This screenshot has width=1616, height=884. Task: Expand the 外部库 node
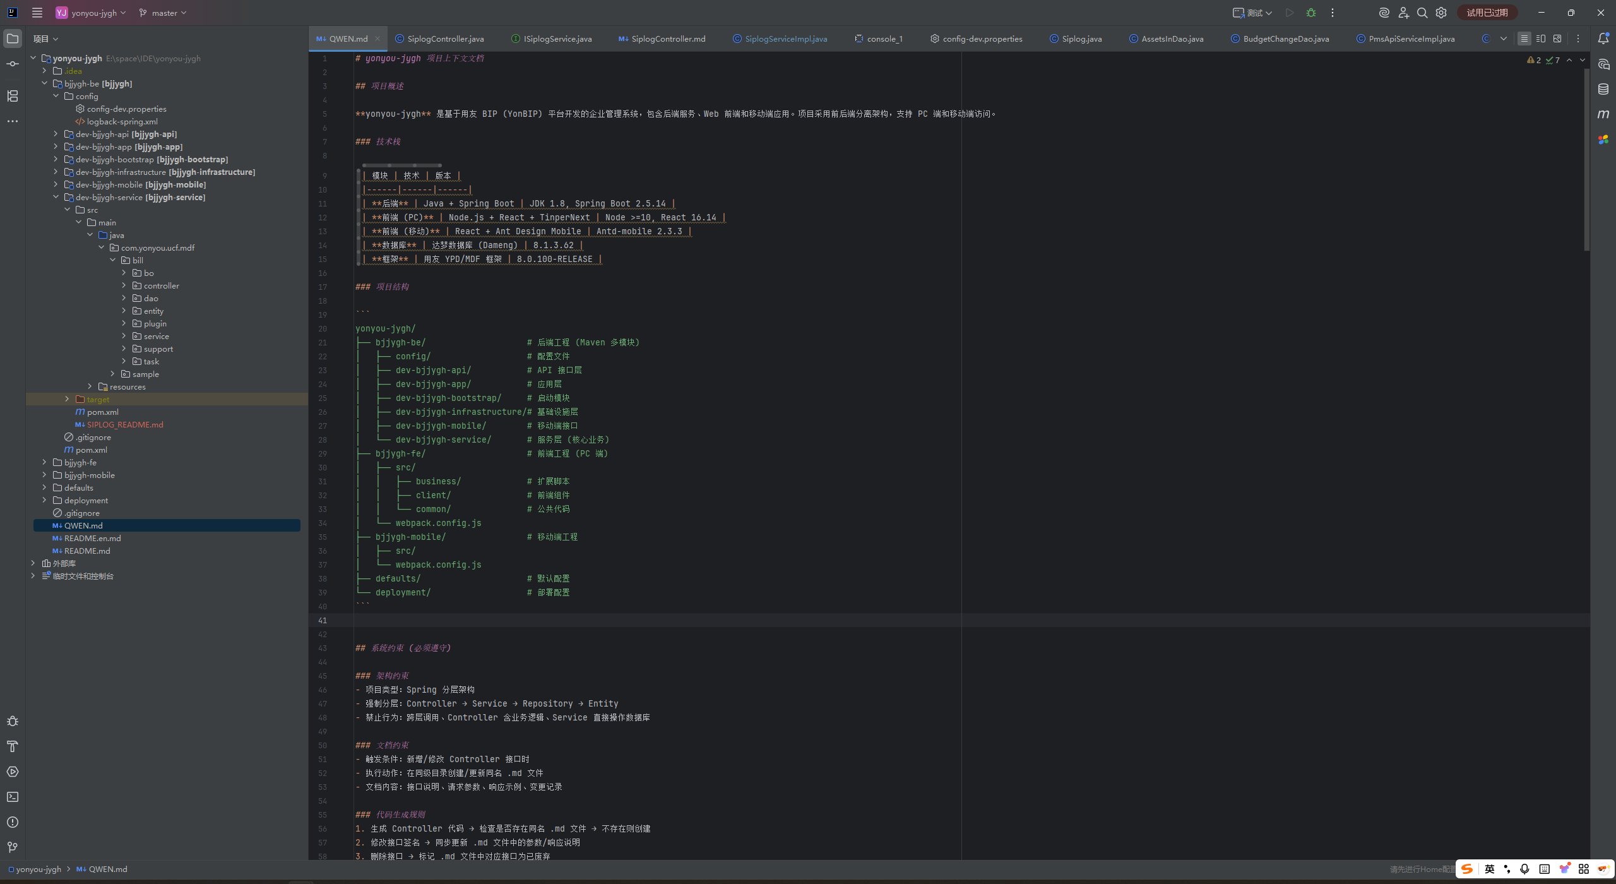point(33,563)
